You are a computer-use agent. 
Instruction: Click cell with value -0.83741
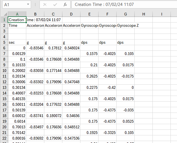(35, 116)
